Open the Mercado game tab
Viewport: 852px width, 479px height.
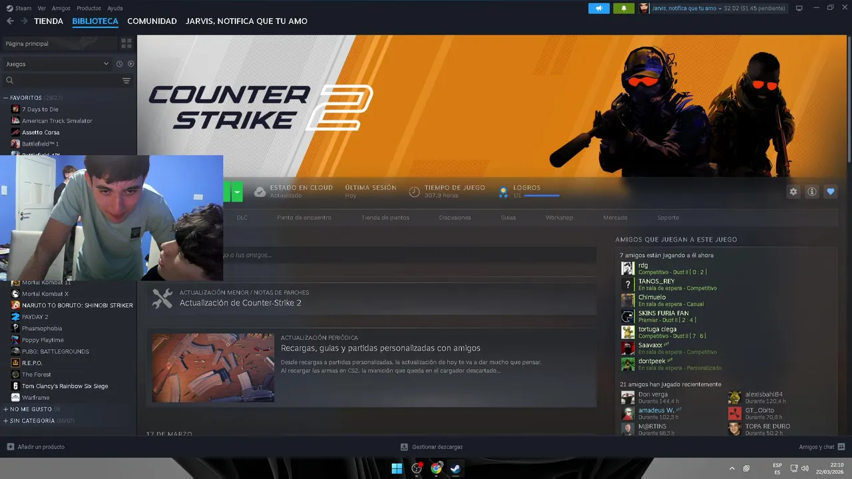point(615,218)
